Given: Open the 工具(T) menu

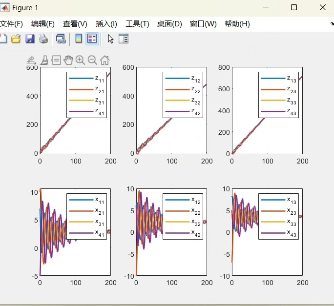Looking at the screenshot, I should [137, 23].
